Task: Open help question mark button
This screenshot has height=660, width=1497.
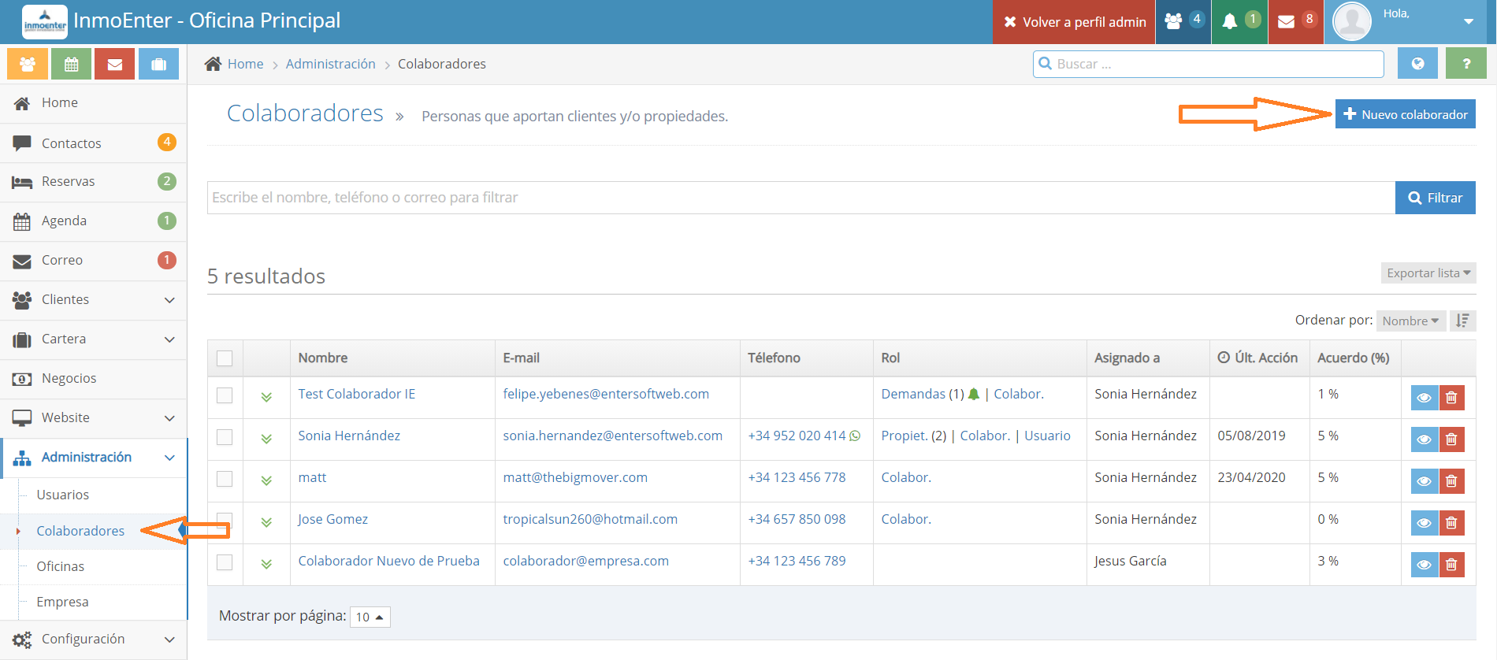Action: coord(1466,64)
